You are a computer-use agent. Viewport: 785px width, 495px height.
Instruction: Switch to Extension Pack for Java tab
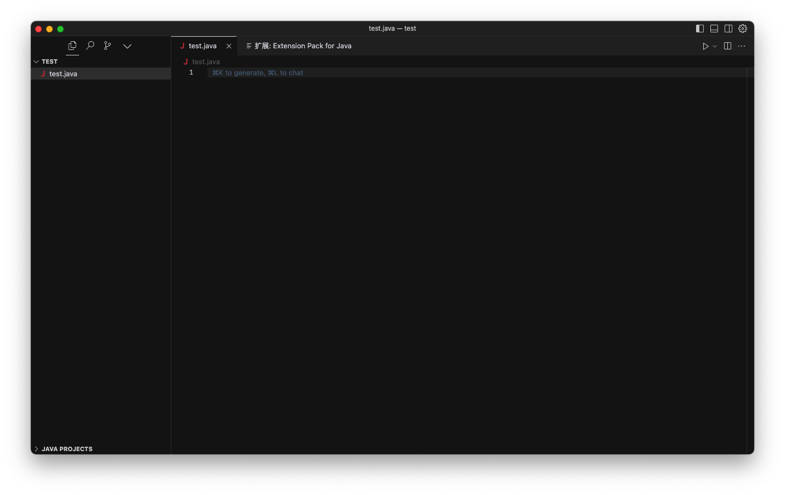299,46
